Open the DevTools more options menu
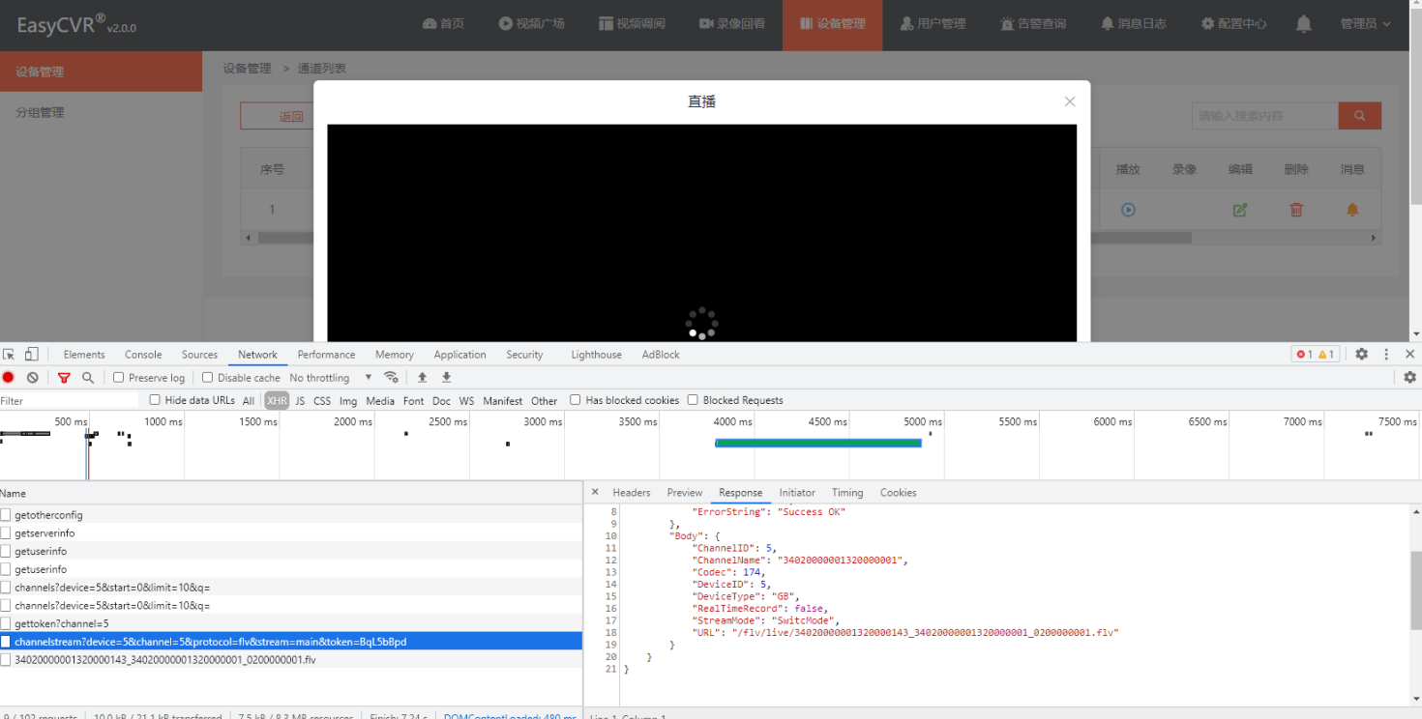 [x=1386, y=355]
